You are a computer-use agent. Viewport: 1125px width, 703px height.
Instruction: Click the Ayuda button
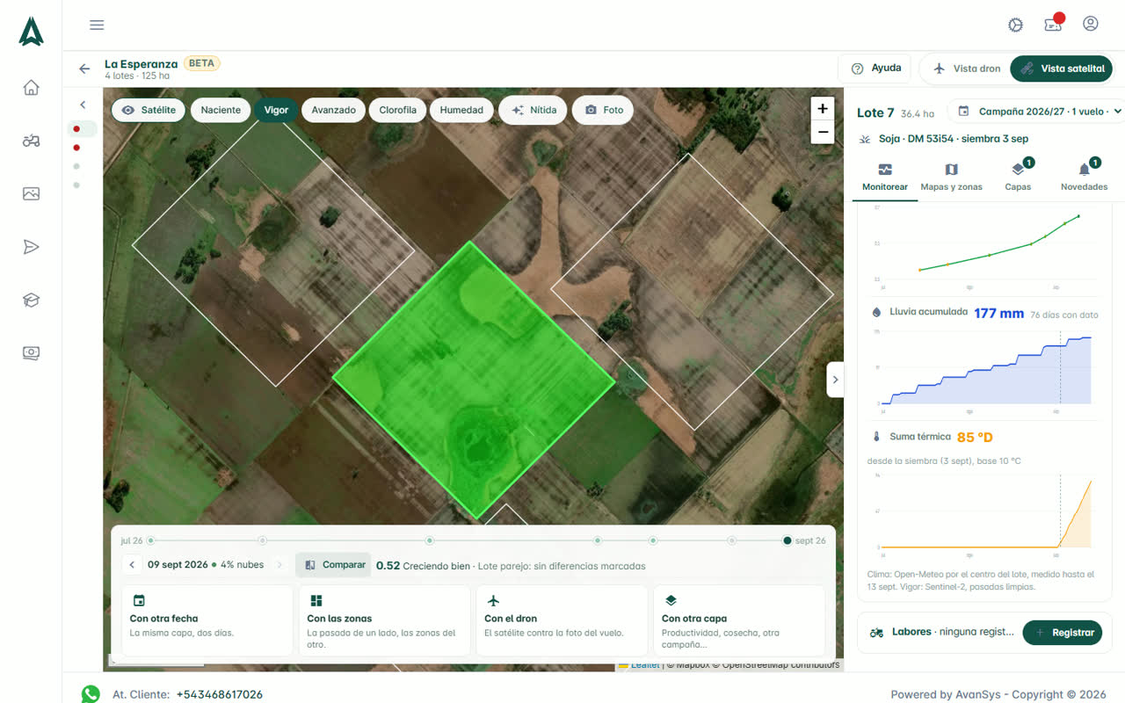coord(876,69)
